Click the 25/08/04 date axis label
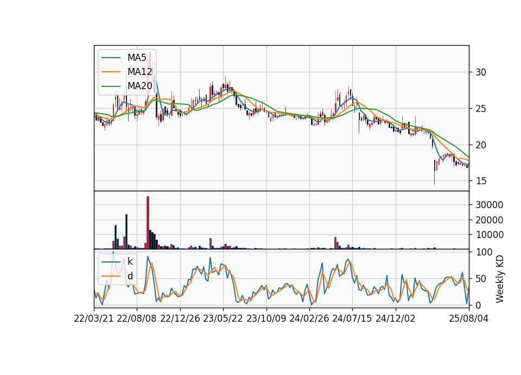Screen dimensions: 521x375 (x=469, y=318)
